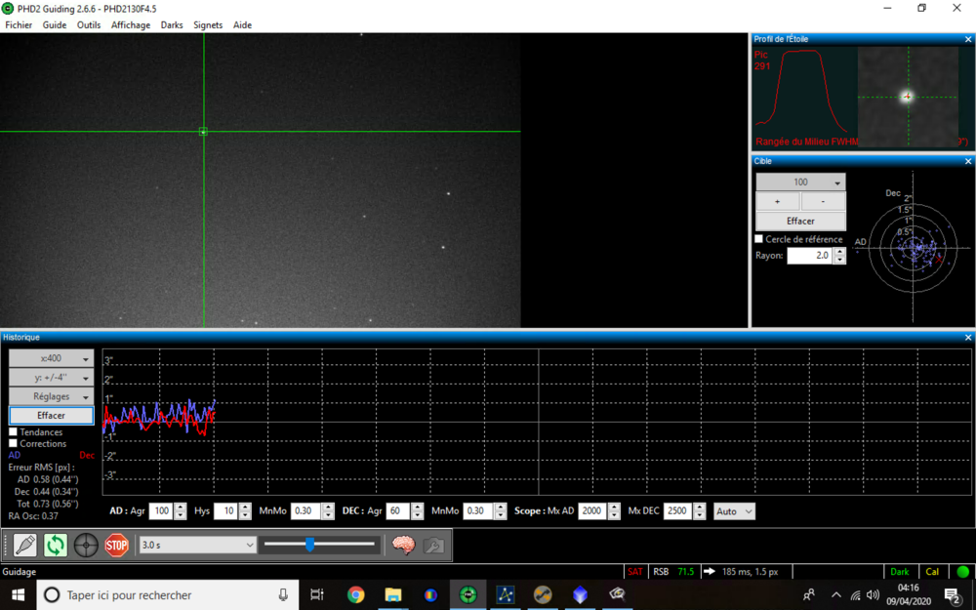Viewport: 976px width, 610px height.
Task: Click the Mx DEC input field
Action: (x=678, y=511)
